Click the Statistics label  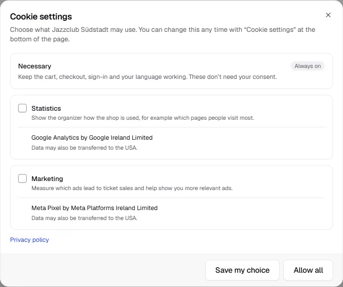click(46, 108)
